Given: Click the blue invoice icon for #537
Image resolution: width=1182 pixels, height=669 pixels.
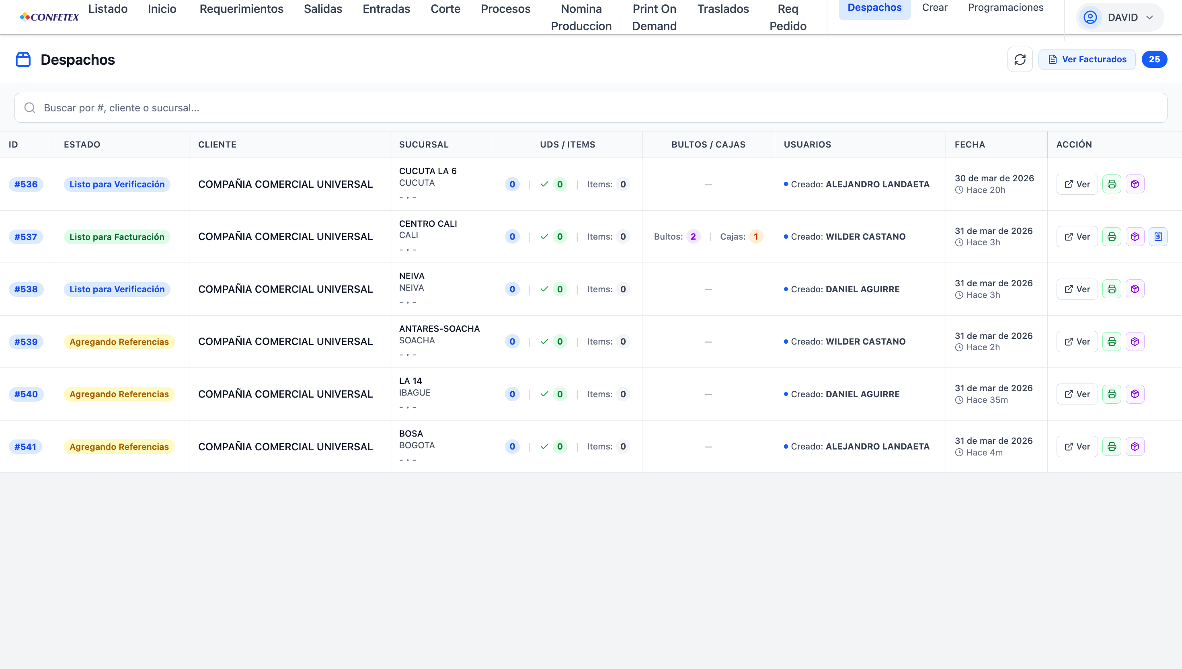Looking at the screenshot, I should (x=1158, y=237).
